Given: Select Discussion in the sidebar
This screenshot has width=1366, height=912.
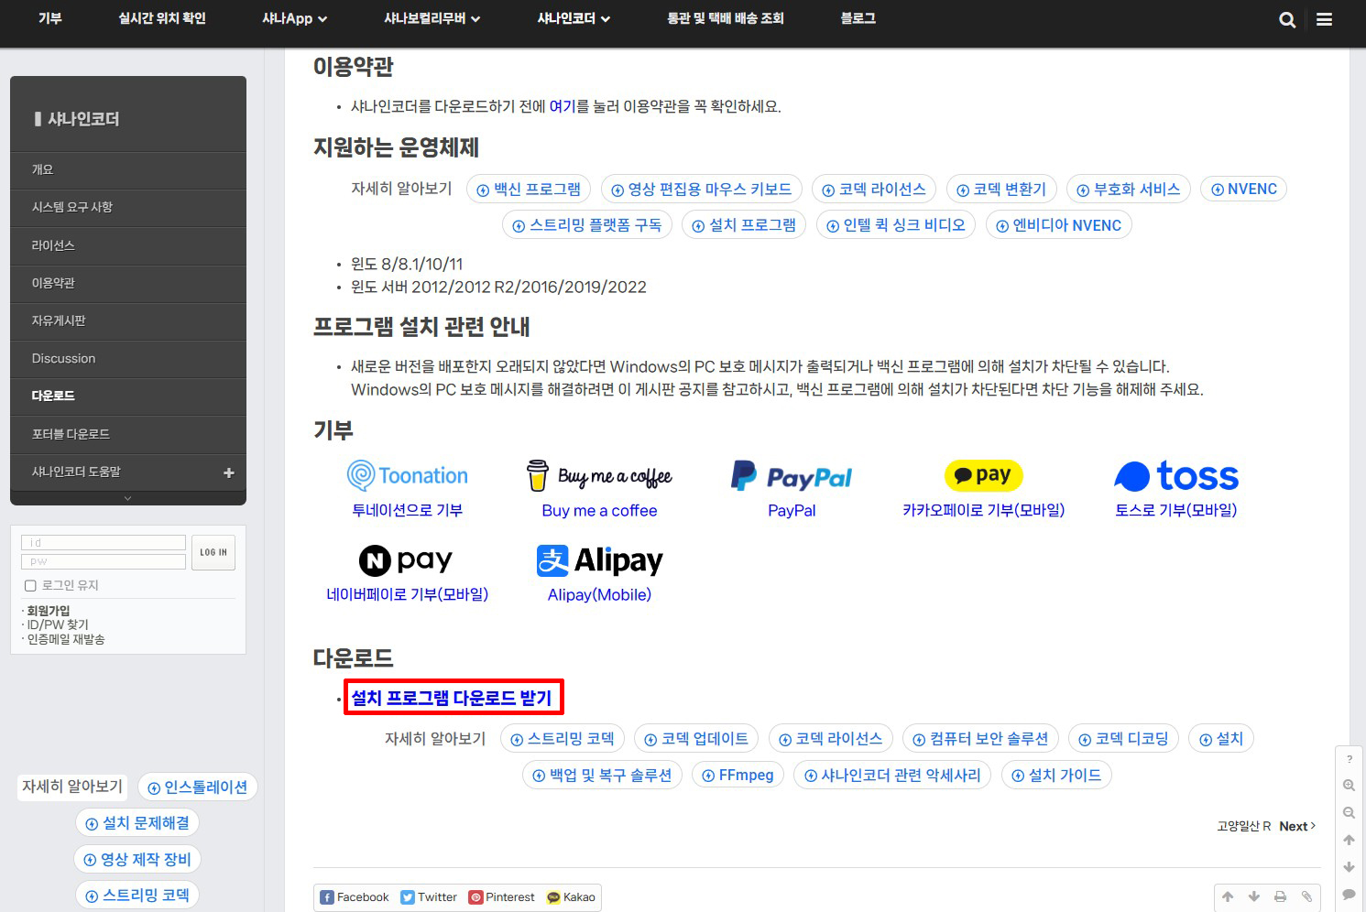Looking at the screenshot, I should (128, 359).
